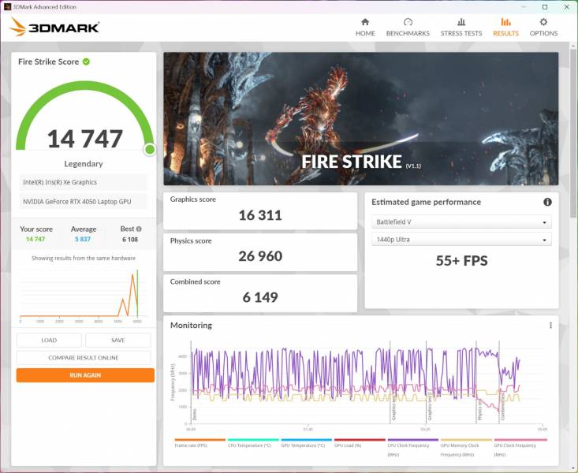Screen dimensions: 578x473
Task: Click the Best score value 6 108
Action: click(130, 240)
